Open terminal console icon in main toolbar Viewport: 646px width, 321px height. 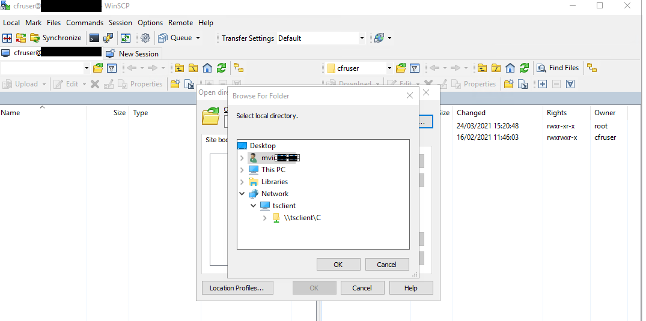click(x=94, y=38)
